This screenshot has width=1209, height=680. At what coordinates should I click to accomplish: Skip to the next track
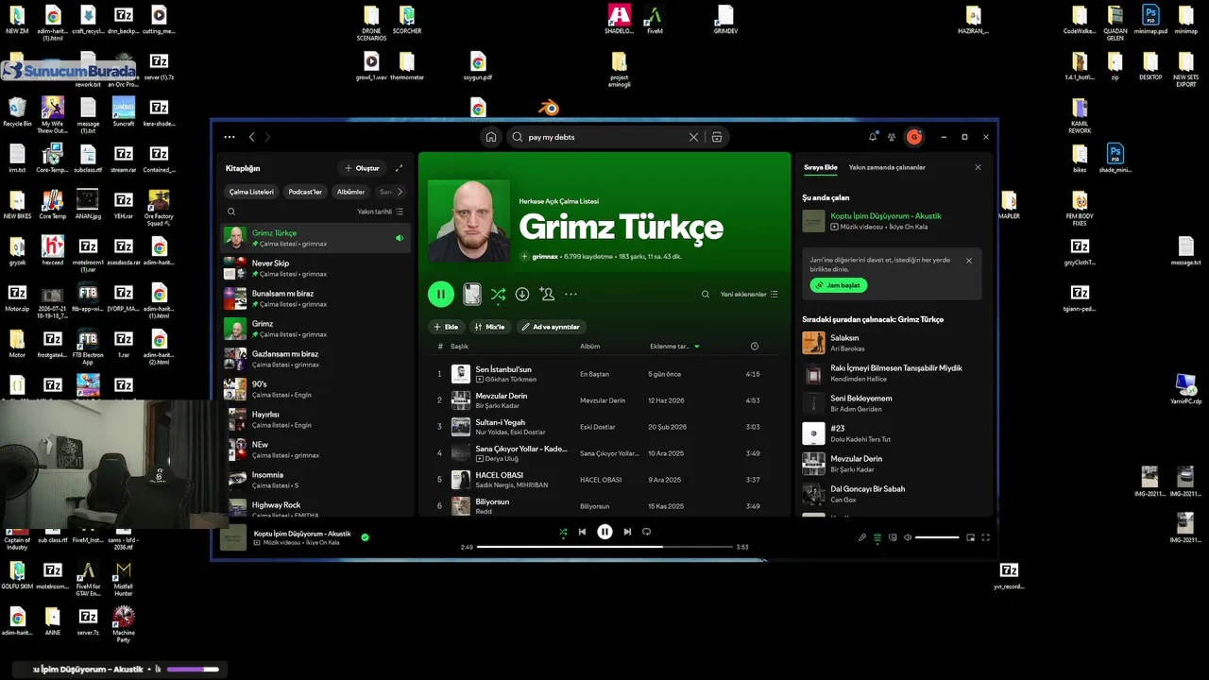pyautogui.click(x=627, y=532)
